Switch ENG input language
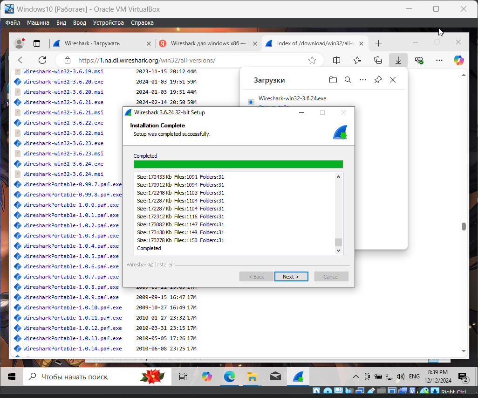The image size is (478, 398). [x=414, y=377]
